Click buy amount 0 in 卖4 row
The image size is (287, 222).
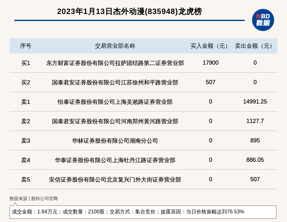pos(210,160)
